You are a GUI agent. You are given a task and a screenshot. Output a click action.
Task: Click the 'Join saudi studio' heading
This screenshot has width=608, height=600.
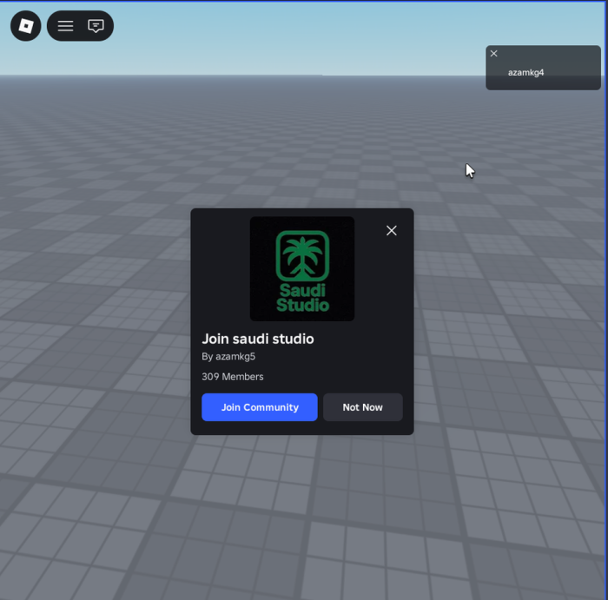click(258, 339)
